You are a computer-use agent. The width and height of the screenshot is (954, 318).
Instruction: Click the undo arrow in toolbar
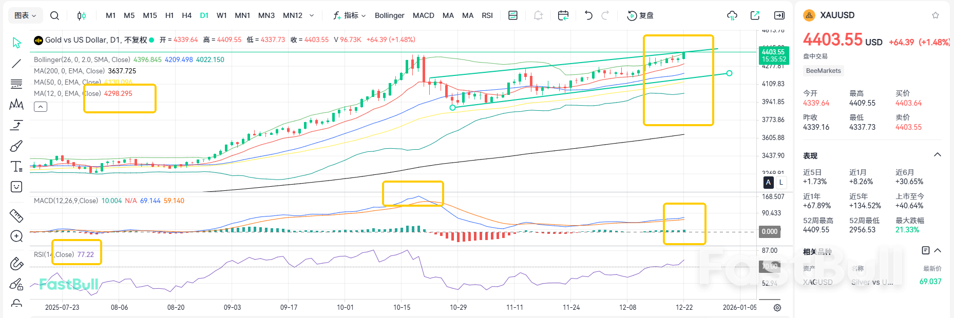point(588,15)
